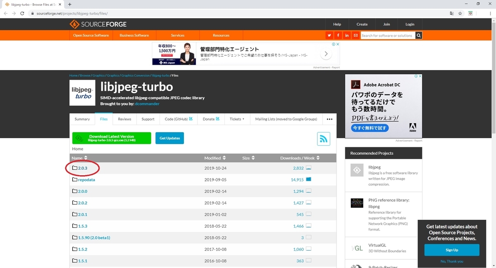Click the RSS feed icon
Viewport: 496px width, 268px height.
click(x=324, y=139)
